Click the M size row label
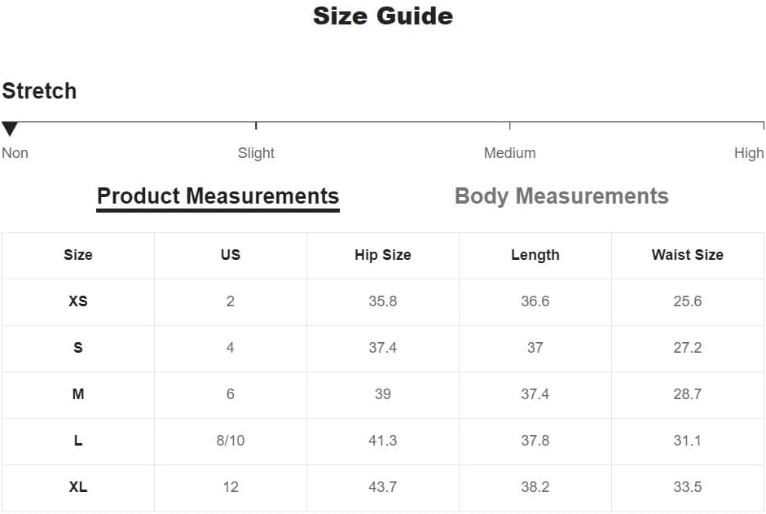The height and width of the screenshot is (514, 766). pos(78,394)
